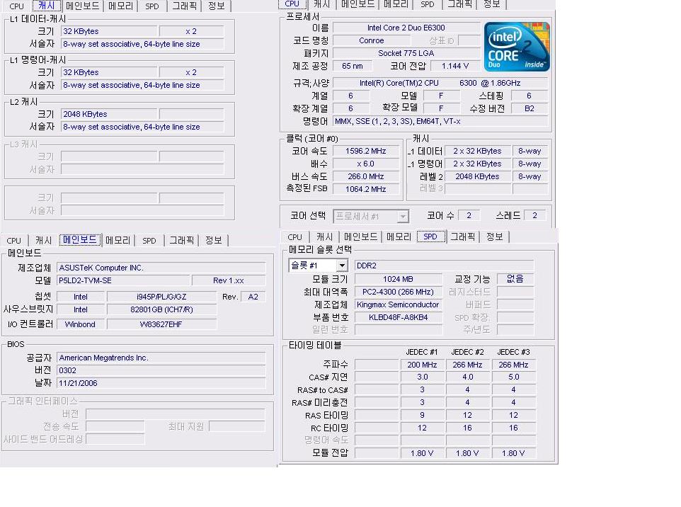Click the mainboard model P5LD2-TVM-SE

coord(123,280)
